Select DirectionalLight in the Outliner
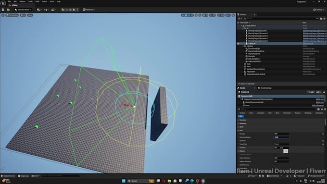327x184 pixels. tap(254, 49)
